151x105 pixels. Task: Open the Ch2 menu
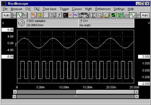coord(37,9)
